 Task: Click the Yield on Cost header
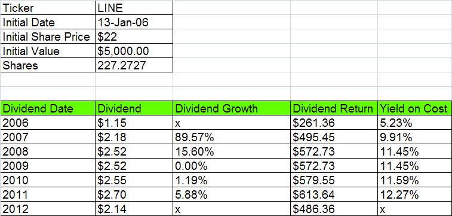tap(415, 108)
